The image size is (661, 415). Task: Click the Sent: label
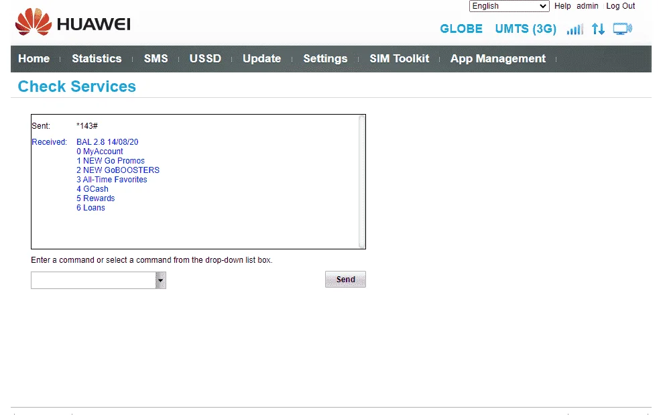point(41,125)
